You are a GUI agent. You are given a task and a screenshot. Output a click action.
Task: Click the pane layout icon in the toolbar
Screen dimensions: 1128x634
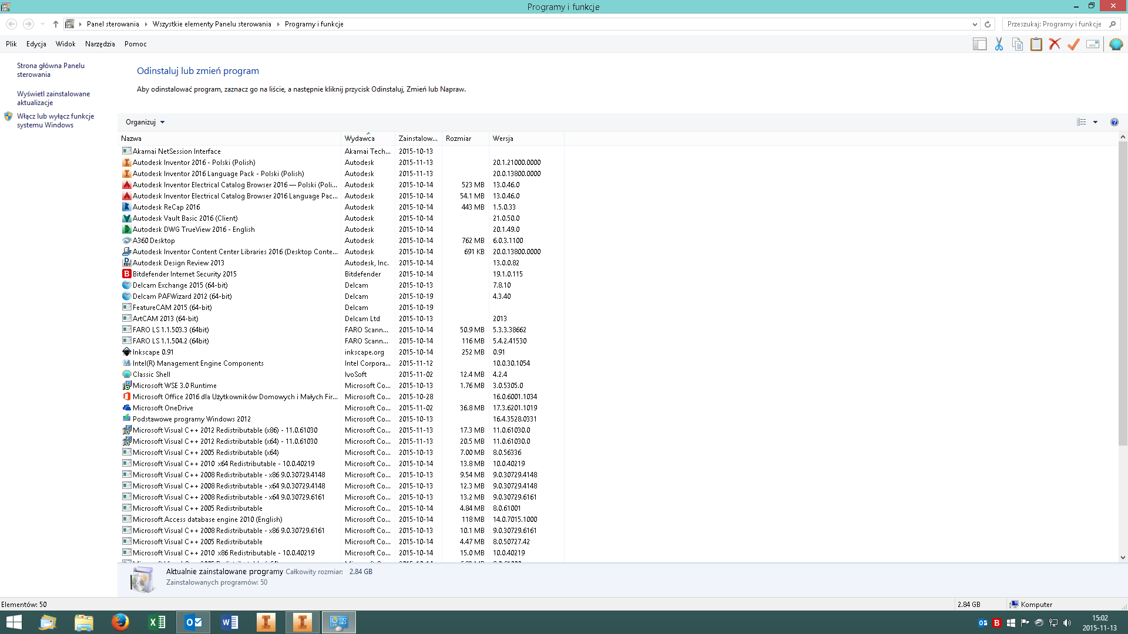coord(979,44)
